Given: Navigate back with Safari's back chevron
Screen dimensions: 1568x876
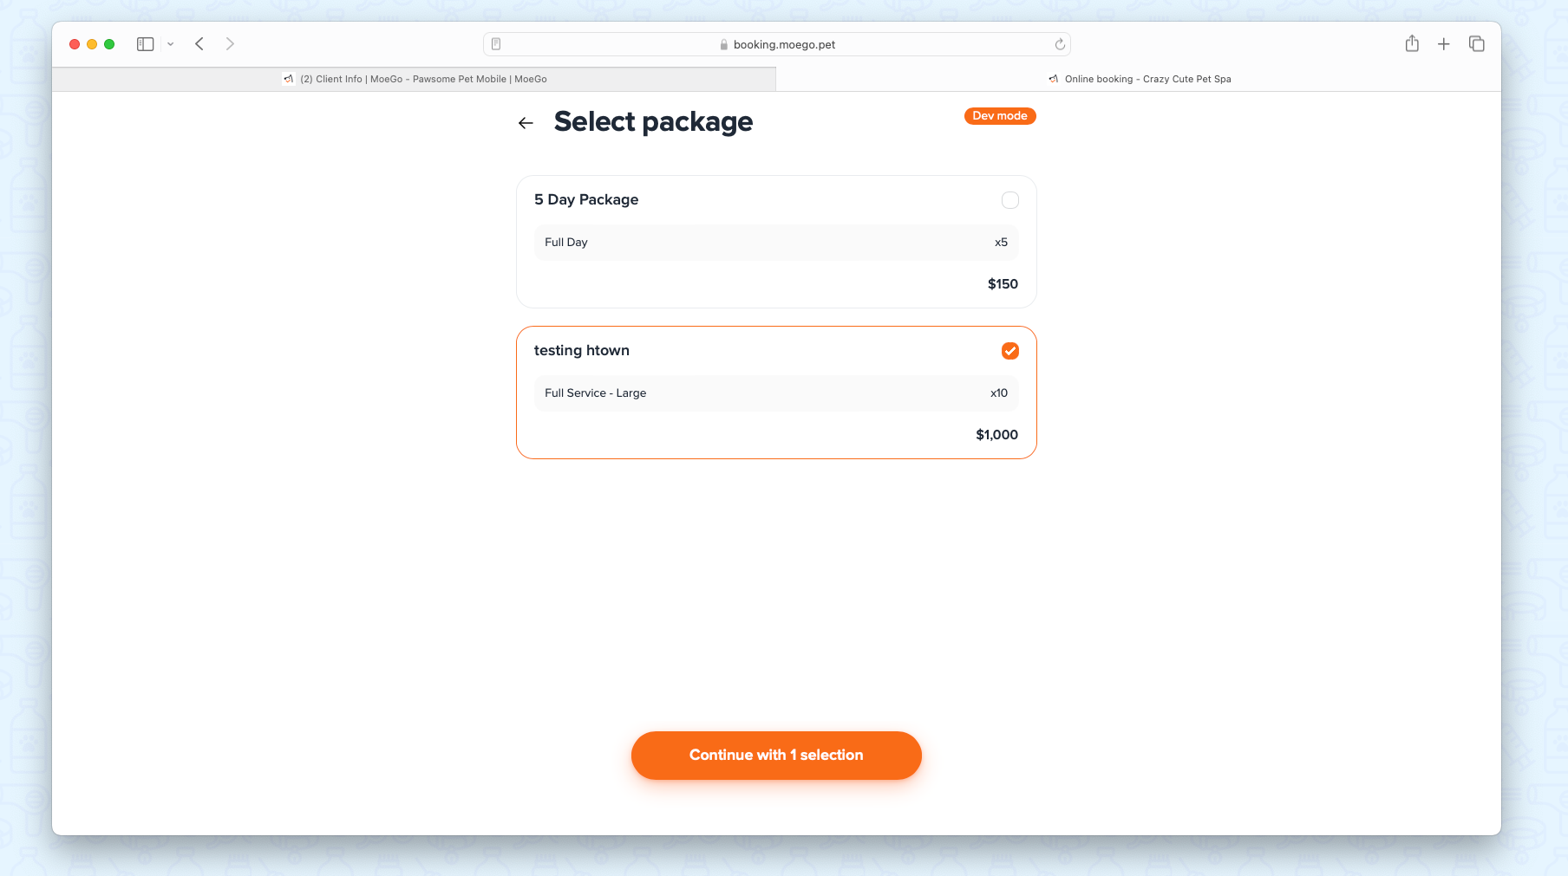Looking at the screenshot, I should 199,44.
